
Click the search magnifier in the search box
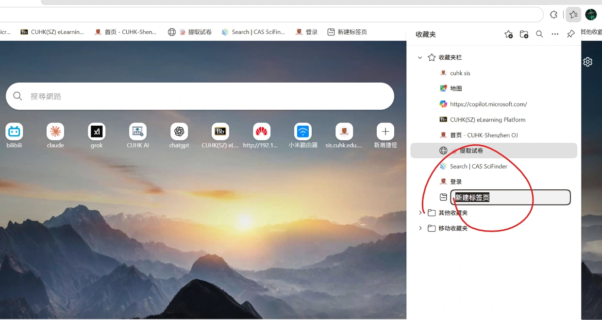pyautogui.click(x=18, y=96)
